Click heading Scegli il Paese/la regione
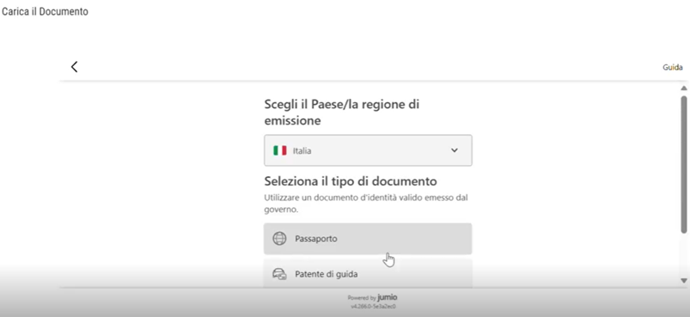690x317 pixels. pyautogui.click(x=341, y=113)
